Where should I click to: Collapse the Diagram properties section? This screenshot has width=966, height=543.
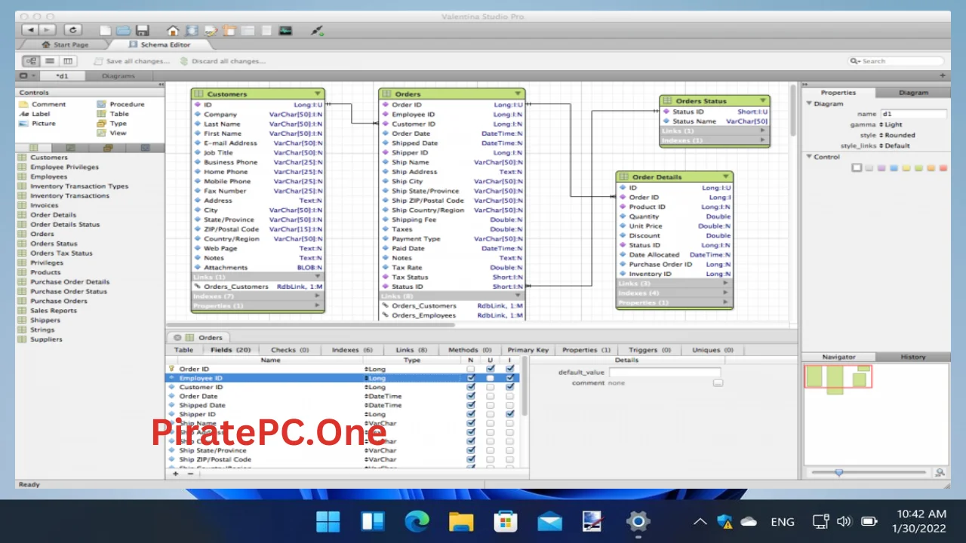click(x=809, y=104)
